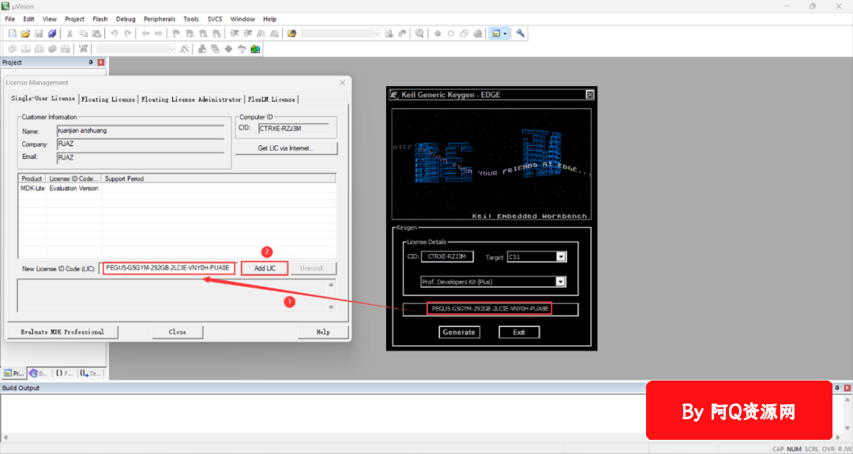The image size is (853, 454).
Task: Click the Paste clipboard icon
Action: [x=96, y=34]
